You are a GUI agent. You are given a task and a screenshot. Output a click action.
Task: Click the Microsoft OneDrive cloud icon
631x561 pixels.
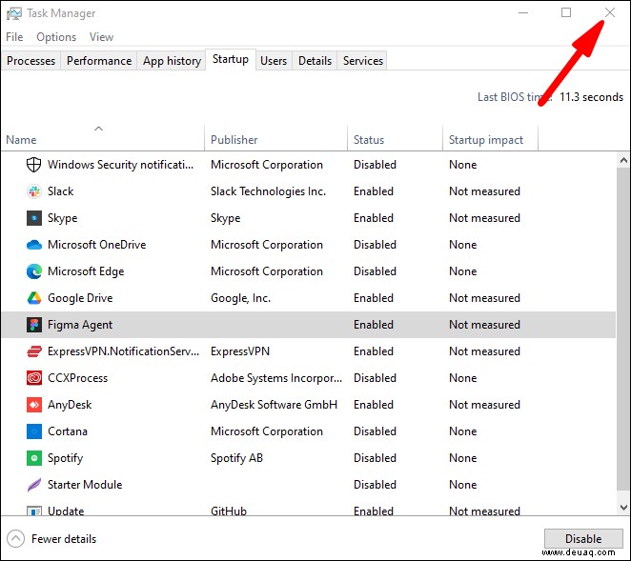click(33, 245)
